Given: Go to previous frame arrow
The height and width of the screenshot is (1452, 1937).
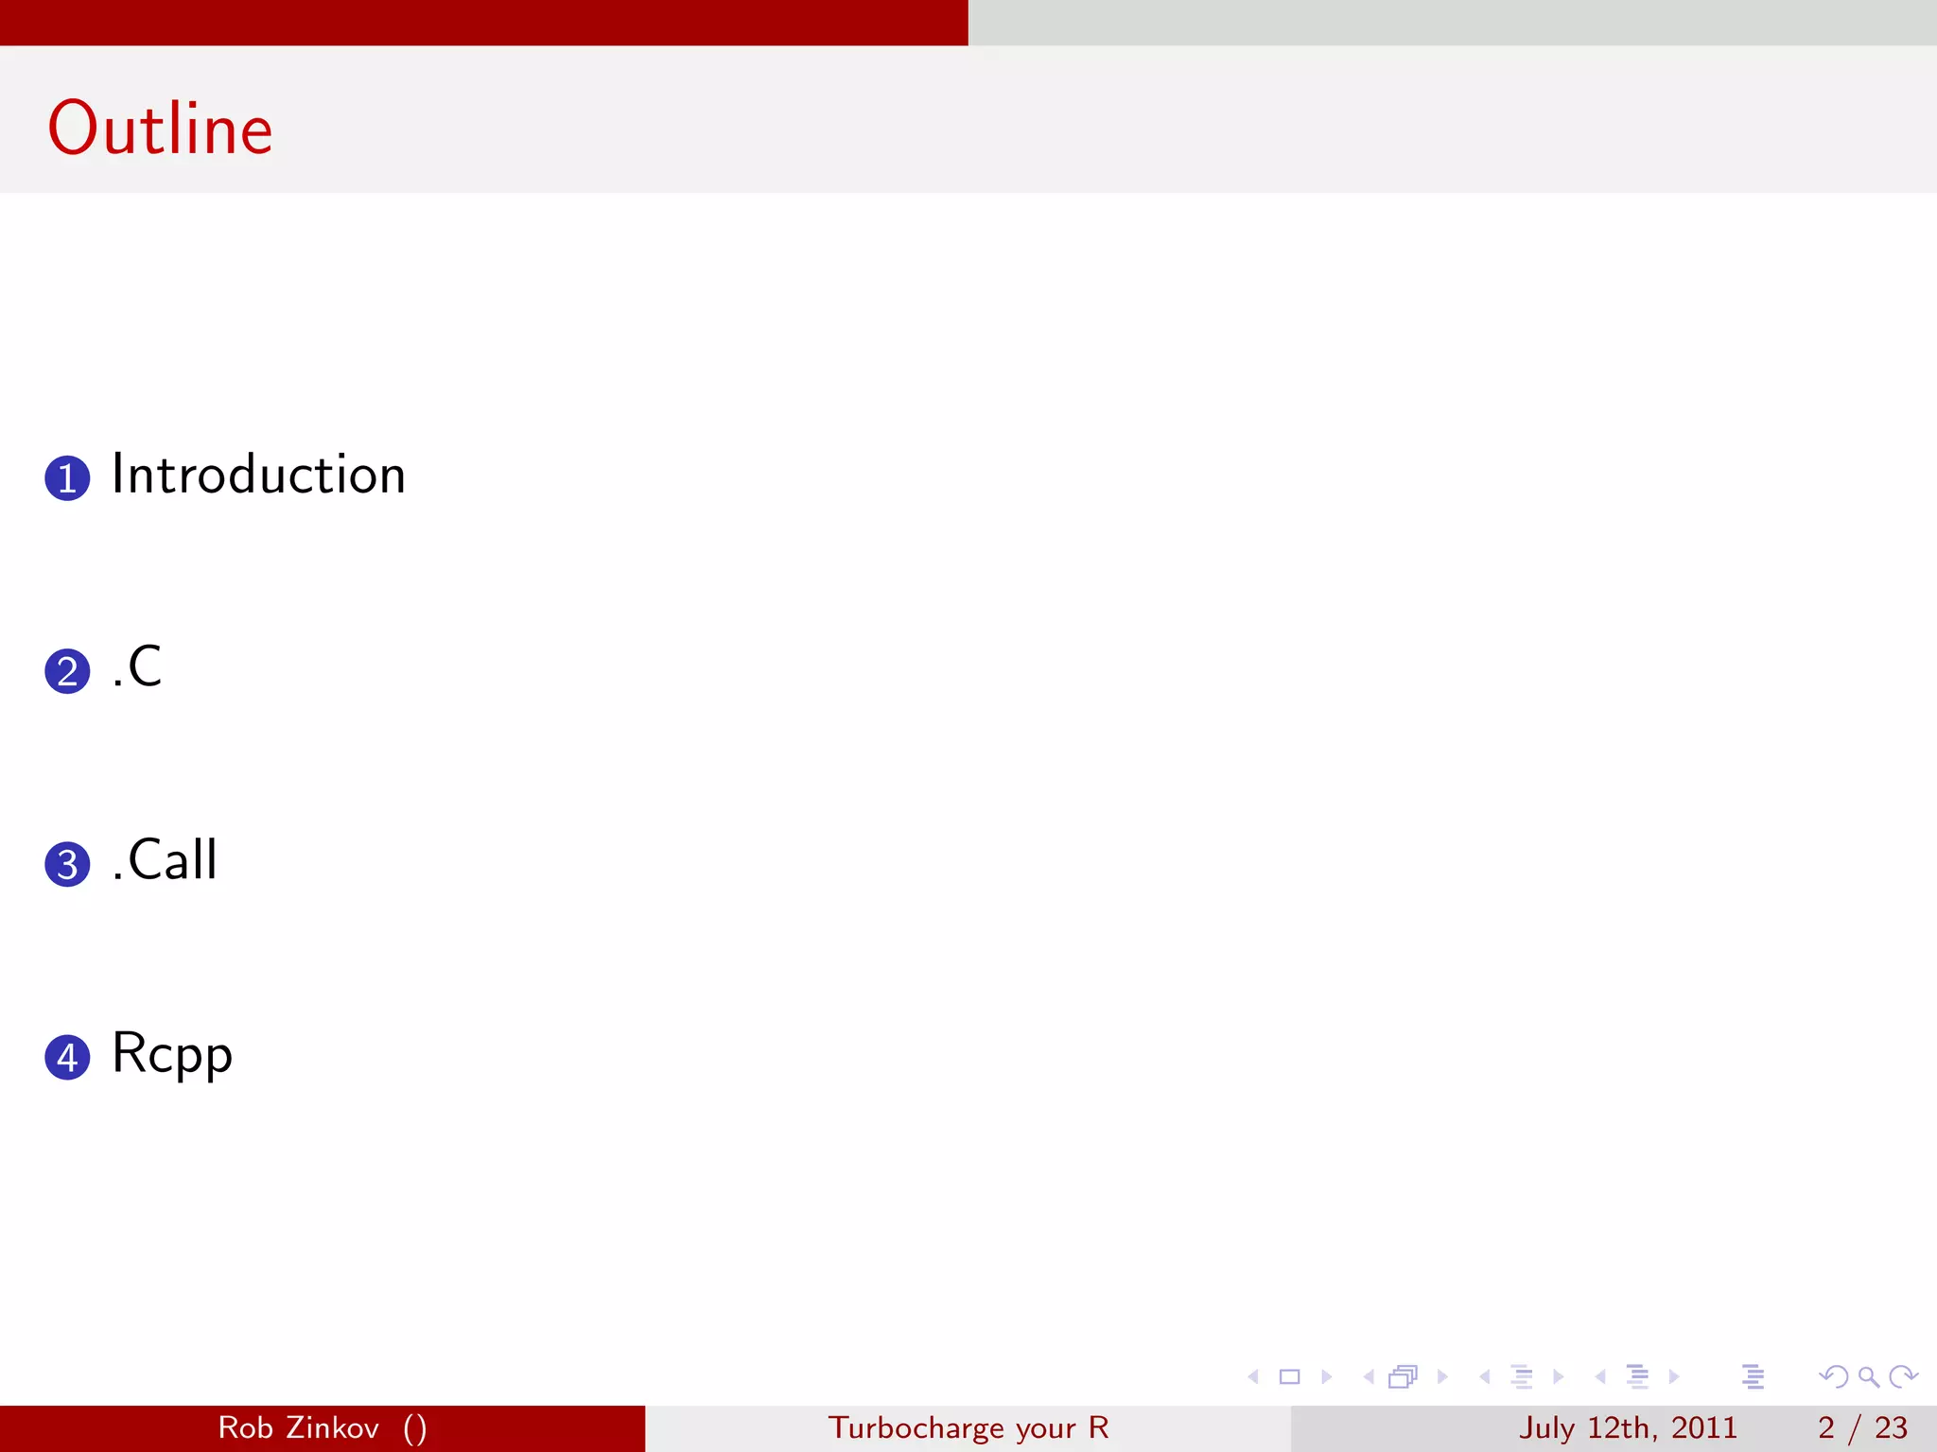Looking at the screenshot, I should click(x=1369, y=1377).
